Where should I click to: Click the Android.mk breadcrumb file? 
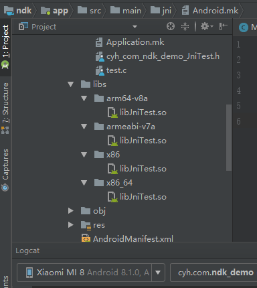click(x=210, y=11)
